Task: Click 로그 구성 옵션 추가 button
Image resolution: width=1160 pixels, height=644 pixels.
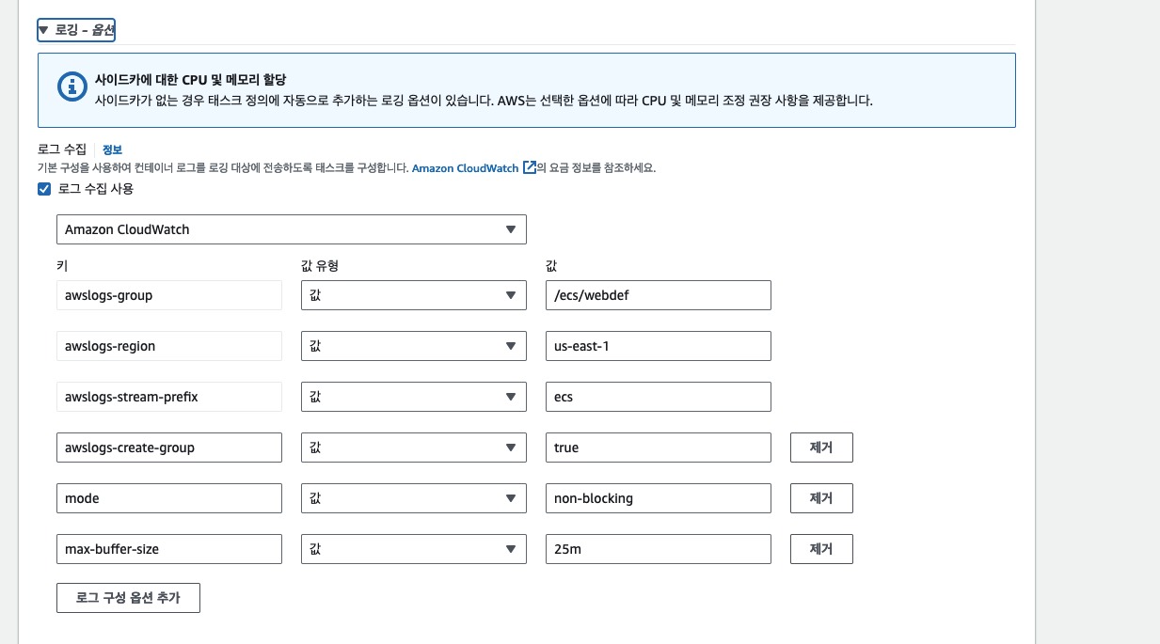Action: (x=128, y=598)
